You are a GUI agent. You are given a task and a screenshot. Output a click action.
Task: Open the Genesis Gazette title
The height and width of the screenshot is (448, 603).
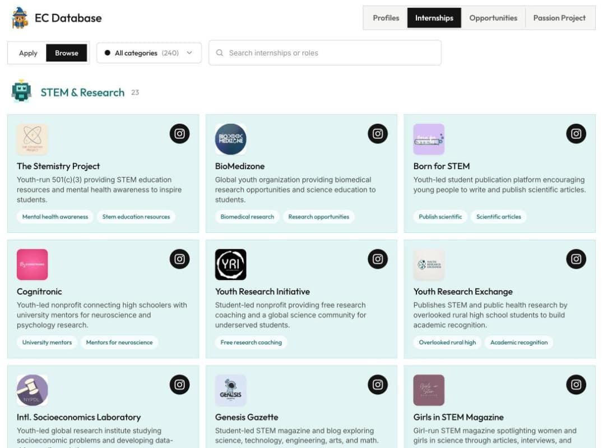[x=247, y=417]
